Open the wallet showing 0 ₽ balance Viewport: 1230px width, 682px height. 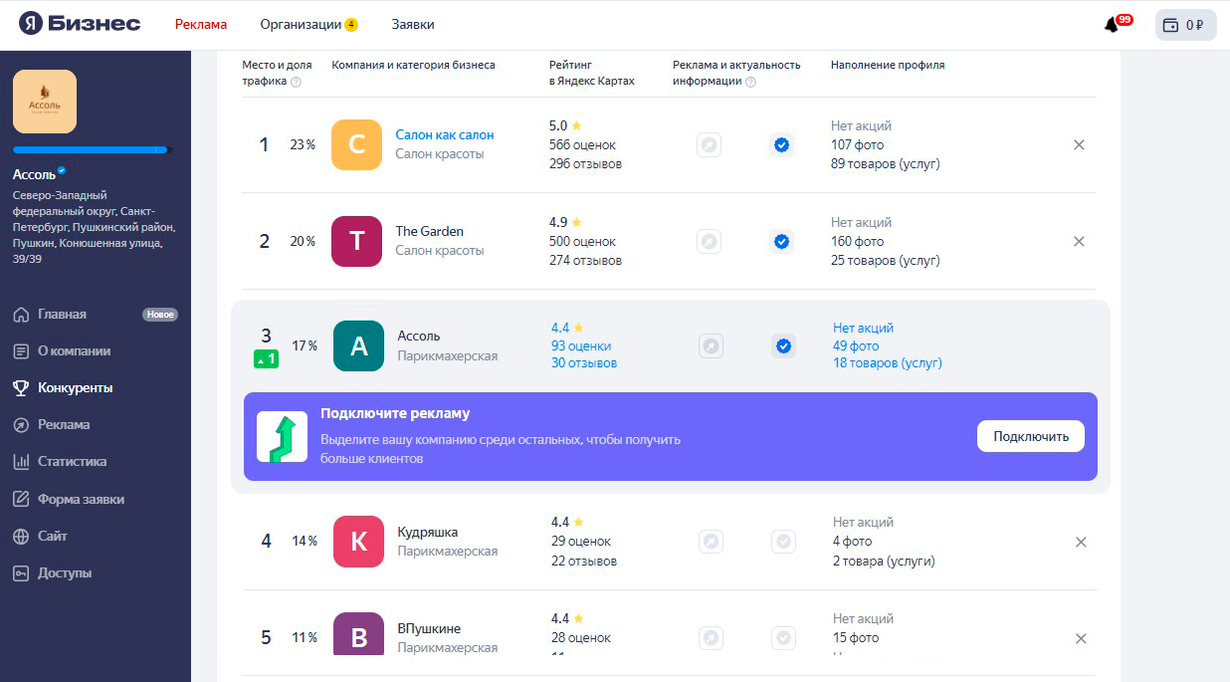(x=1184, y=24)
